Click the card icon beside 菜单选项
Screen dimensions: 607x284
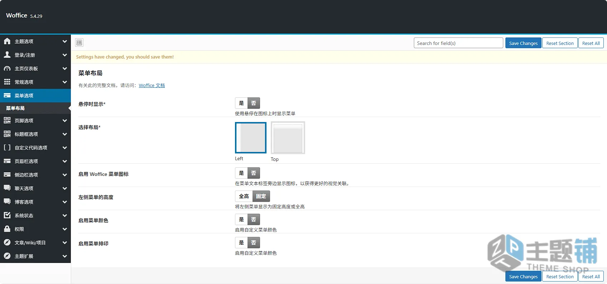[7, 96]
